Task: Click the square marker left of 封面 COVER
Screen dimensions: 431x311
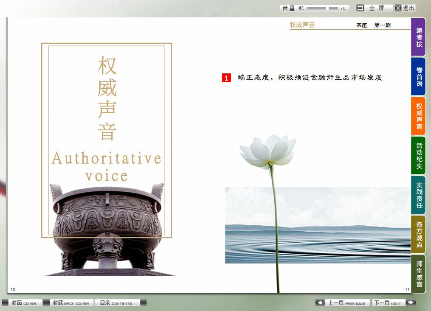Action: click(6, 303)
